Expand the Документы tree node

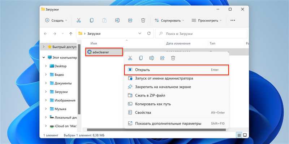[46, 83]
